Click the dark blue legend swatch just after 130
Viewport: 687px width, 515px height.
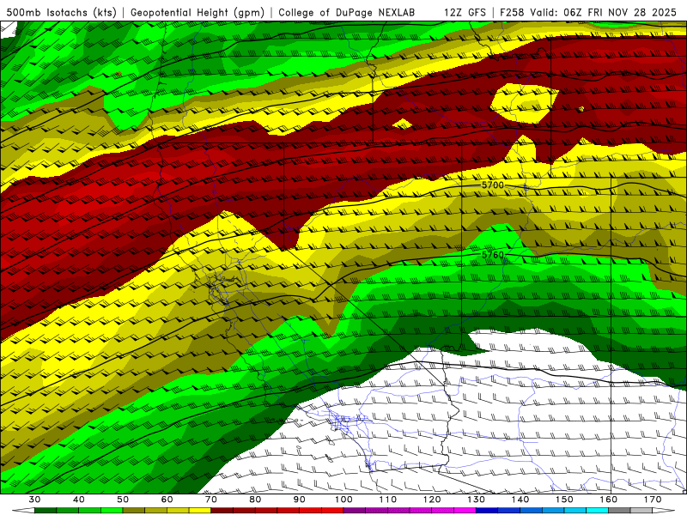point(487,511)
